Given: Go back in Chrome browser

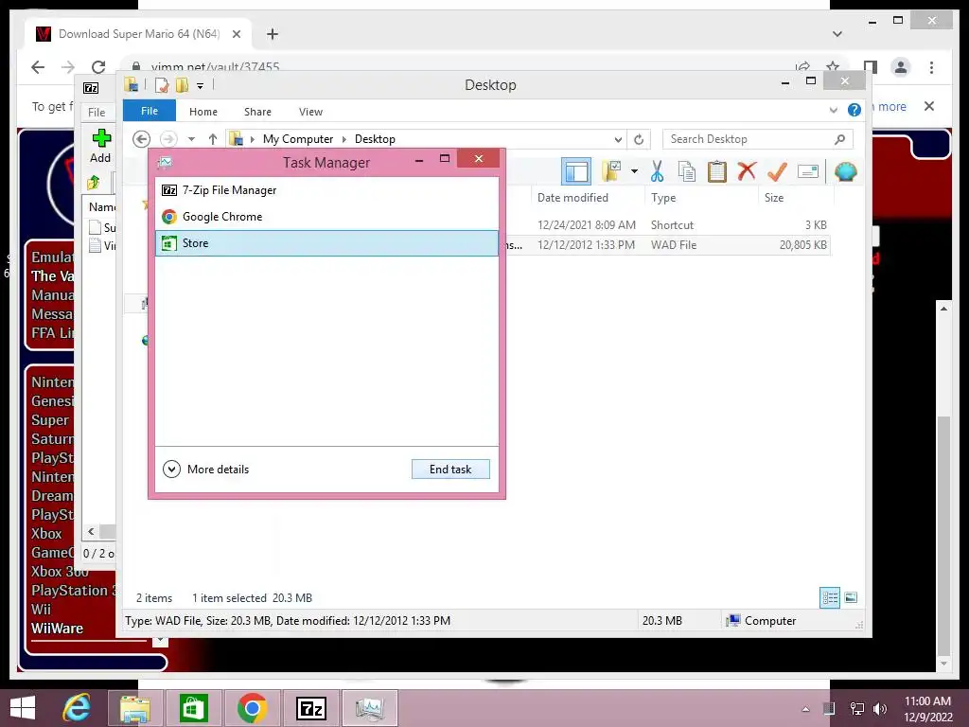Looking at the screenshot, I should (x=38, y=67).
